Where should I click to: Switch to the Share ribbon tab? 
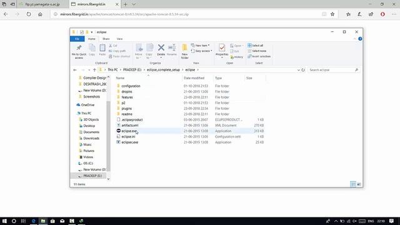pos(106,39)
